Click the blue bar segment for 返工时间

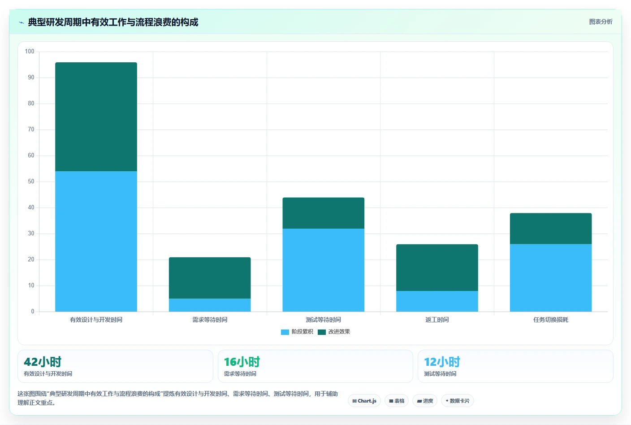pyautogui.click(x=437, y=301)
